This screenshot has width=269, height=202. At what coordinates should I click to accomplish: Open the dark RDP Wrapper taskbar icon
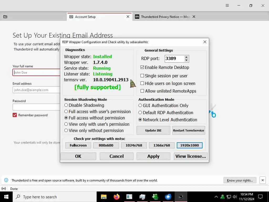(181, 197)
